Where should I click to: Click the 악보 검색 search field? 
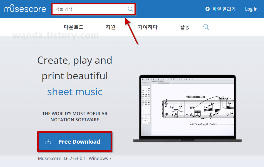93,9
